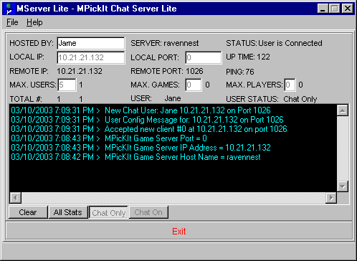Viewport: 357px width, 261px height.
Task: Click horizontal scrollbar left arrow
Action: (x=16, y=198)
